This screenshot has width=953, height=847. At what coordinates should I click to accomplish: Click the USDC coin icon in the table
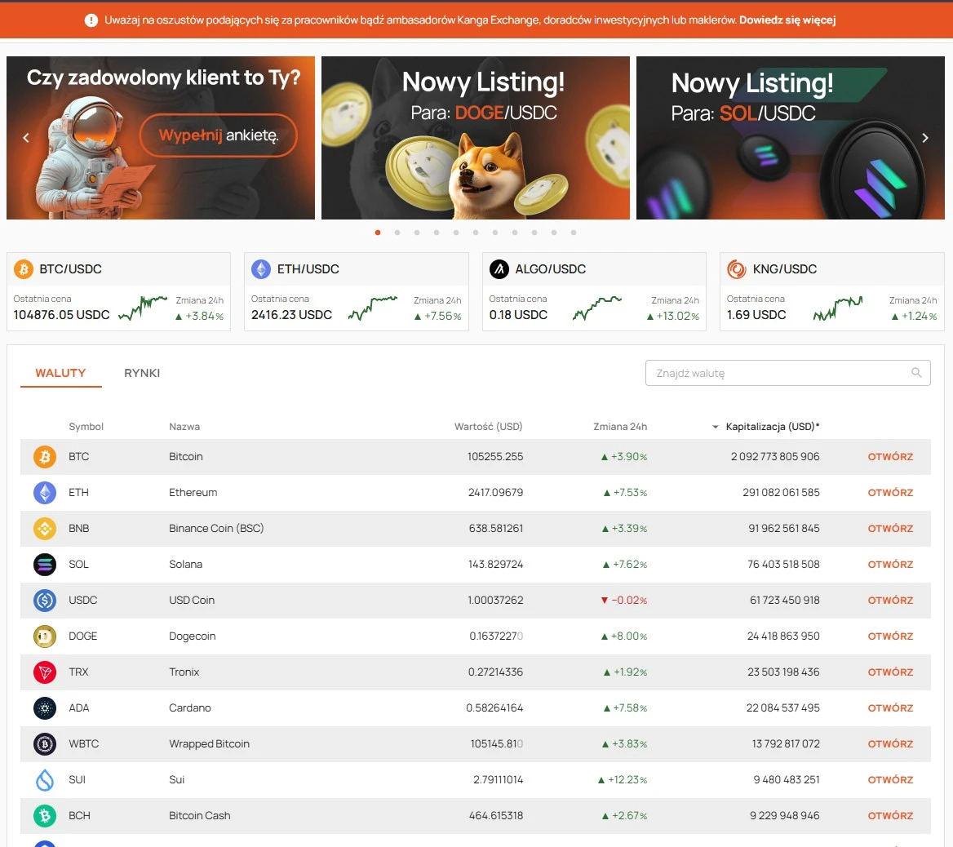tap(44, 600)
